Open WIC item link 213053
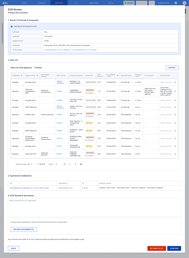The width and height of the screenshot is (189, 258). click(59, 115)
